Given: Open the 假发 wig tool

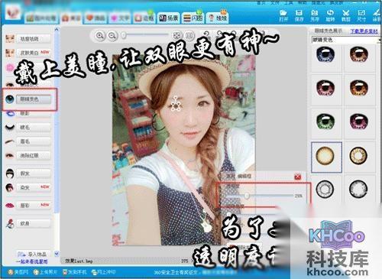Looking at the screenshot, I should tap(34, 174).
